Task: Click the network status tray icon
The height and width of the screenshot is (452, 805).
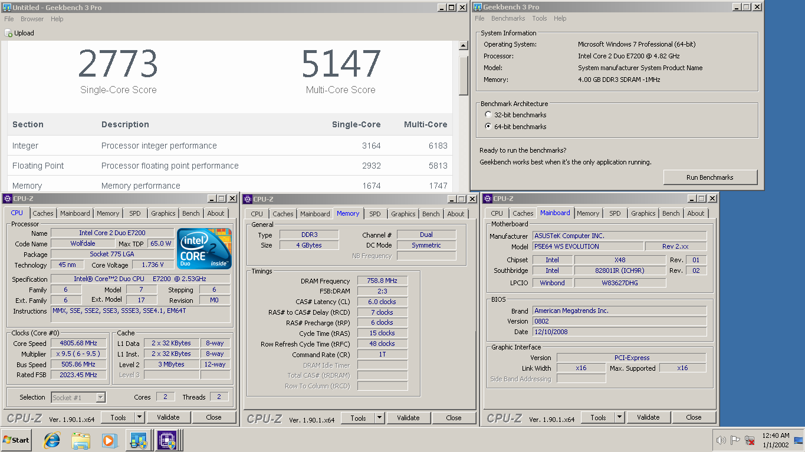Action: click(750, 440)
